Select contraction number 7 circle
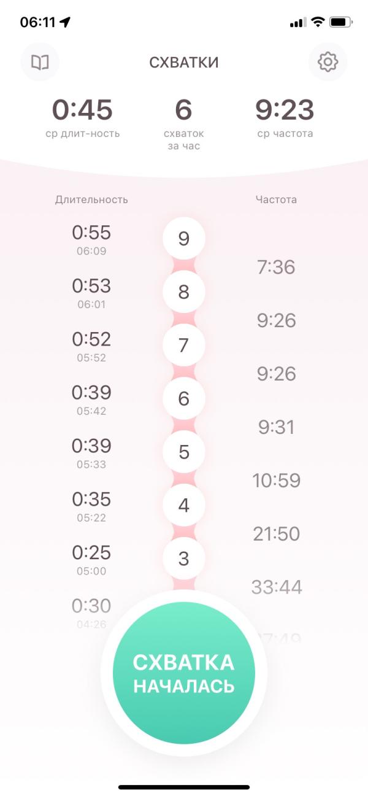368x796 pixels. [x=184, y=346]
